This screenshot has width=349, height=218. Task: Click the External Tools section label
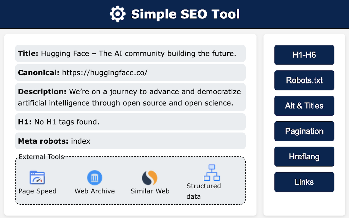41,157
